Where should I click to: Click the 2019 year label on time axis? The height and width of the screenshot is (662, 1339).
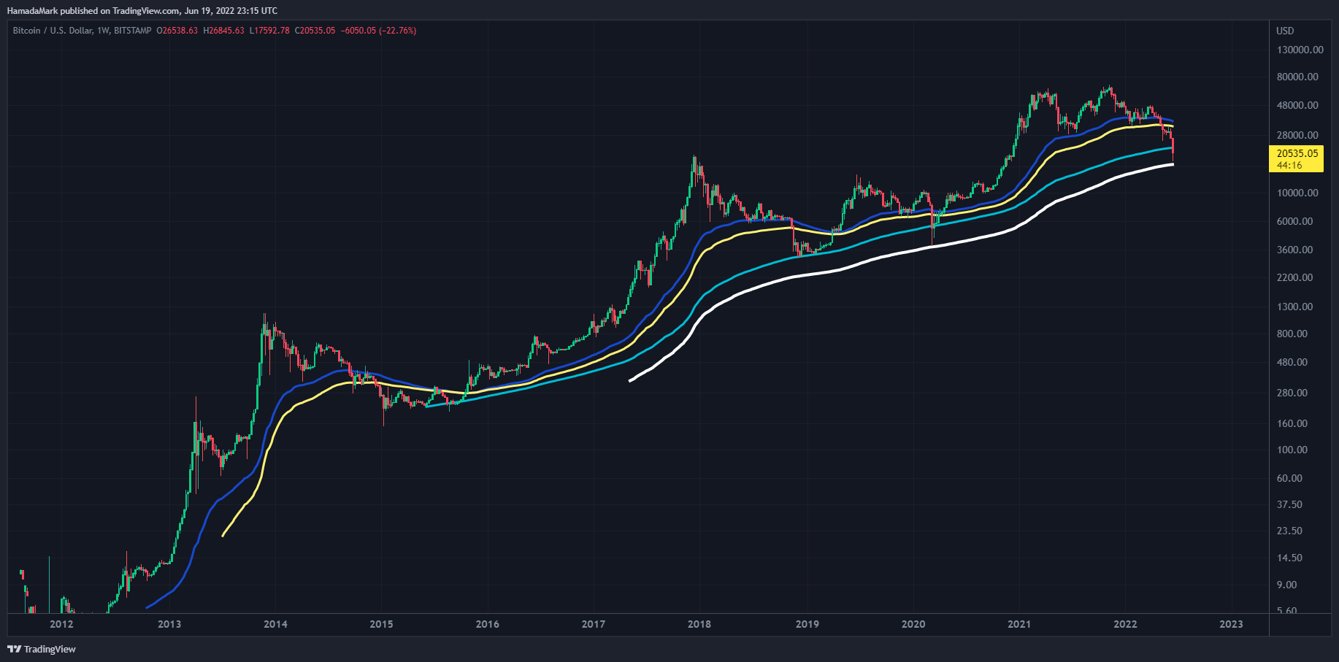tap(807, 624)
